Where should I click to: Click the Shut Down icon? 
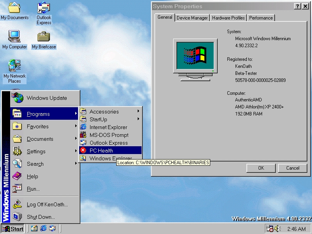click(x=17, y=217)
